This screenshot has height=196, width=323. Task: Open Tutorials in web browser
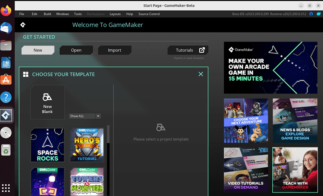[188, 50]
